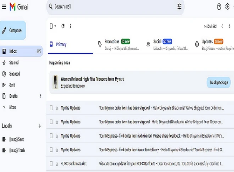
Task: Go to older messages arrow
Action: click(x=230, y=26)
